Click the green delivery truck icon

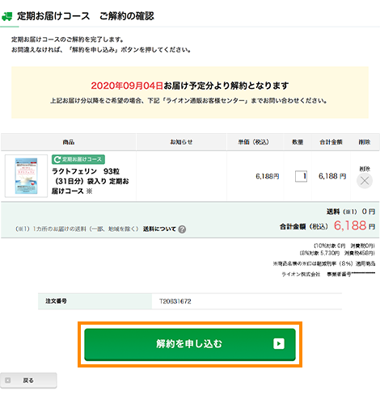(x=7, y=16)
